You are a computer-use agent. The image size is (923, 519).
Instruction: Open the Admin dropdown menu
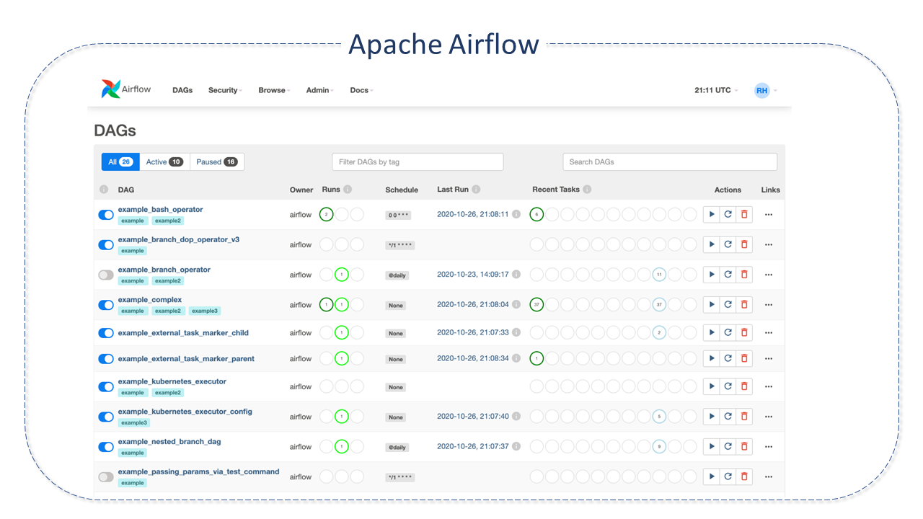[319, 90]
